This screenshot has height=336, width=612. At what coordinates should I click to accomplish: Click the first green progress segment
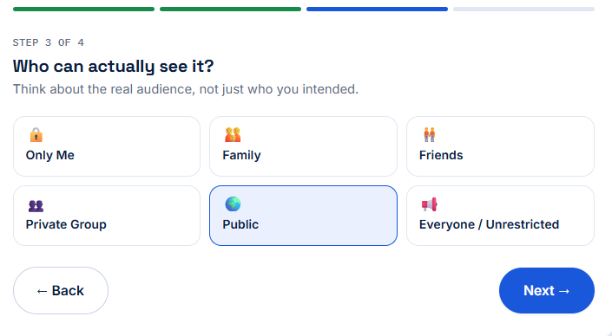[83, 9]
